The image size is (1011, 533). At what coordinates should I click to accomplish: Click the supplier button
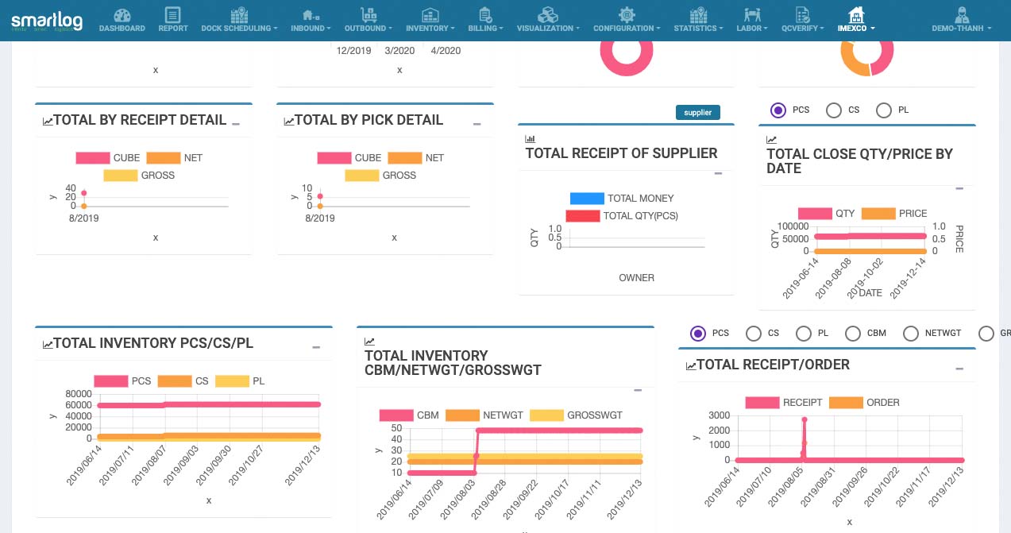697,113
